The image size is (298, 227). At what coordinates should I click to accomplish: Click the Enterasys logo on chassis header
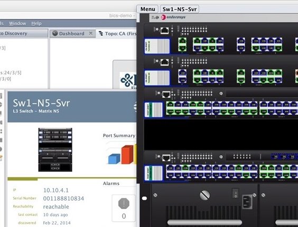tap(173, 17)
